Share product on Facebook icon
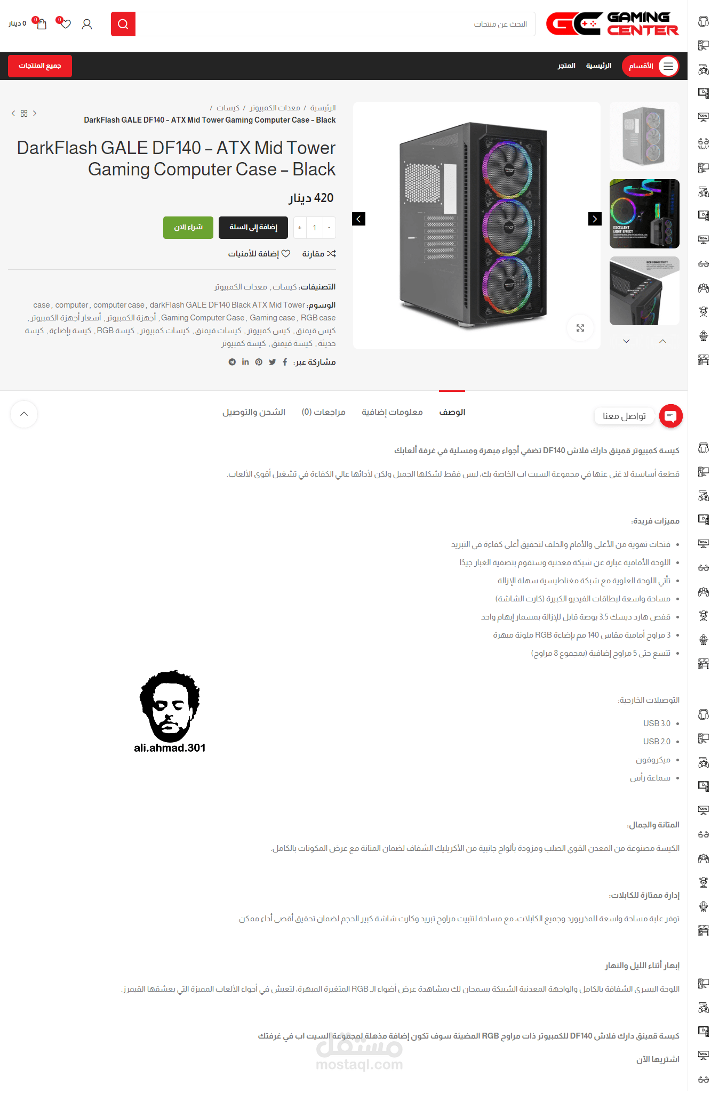Viewport: 719px width, 1094px height. 285,362
